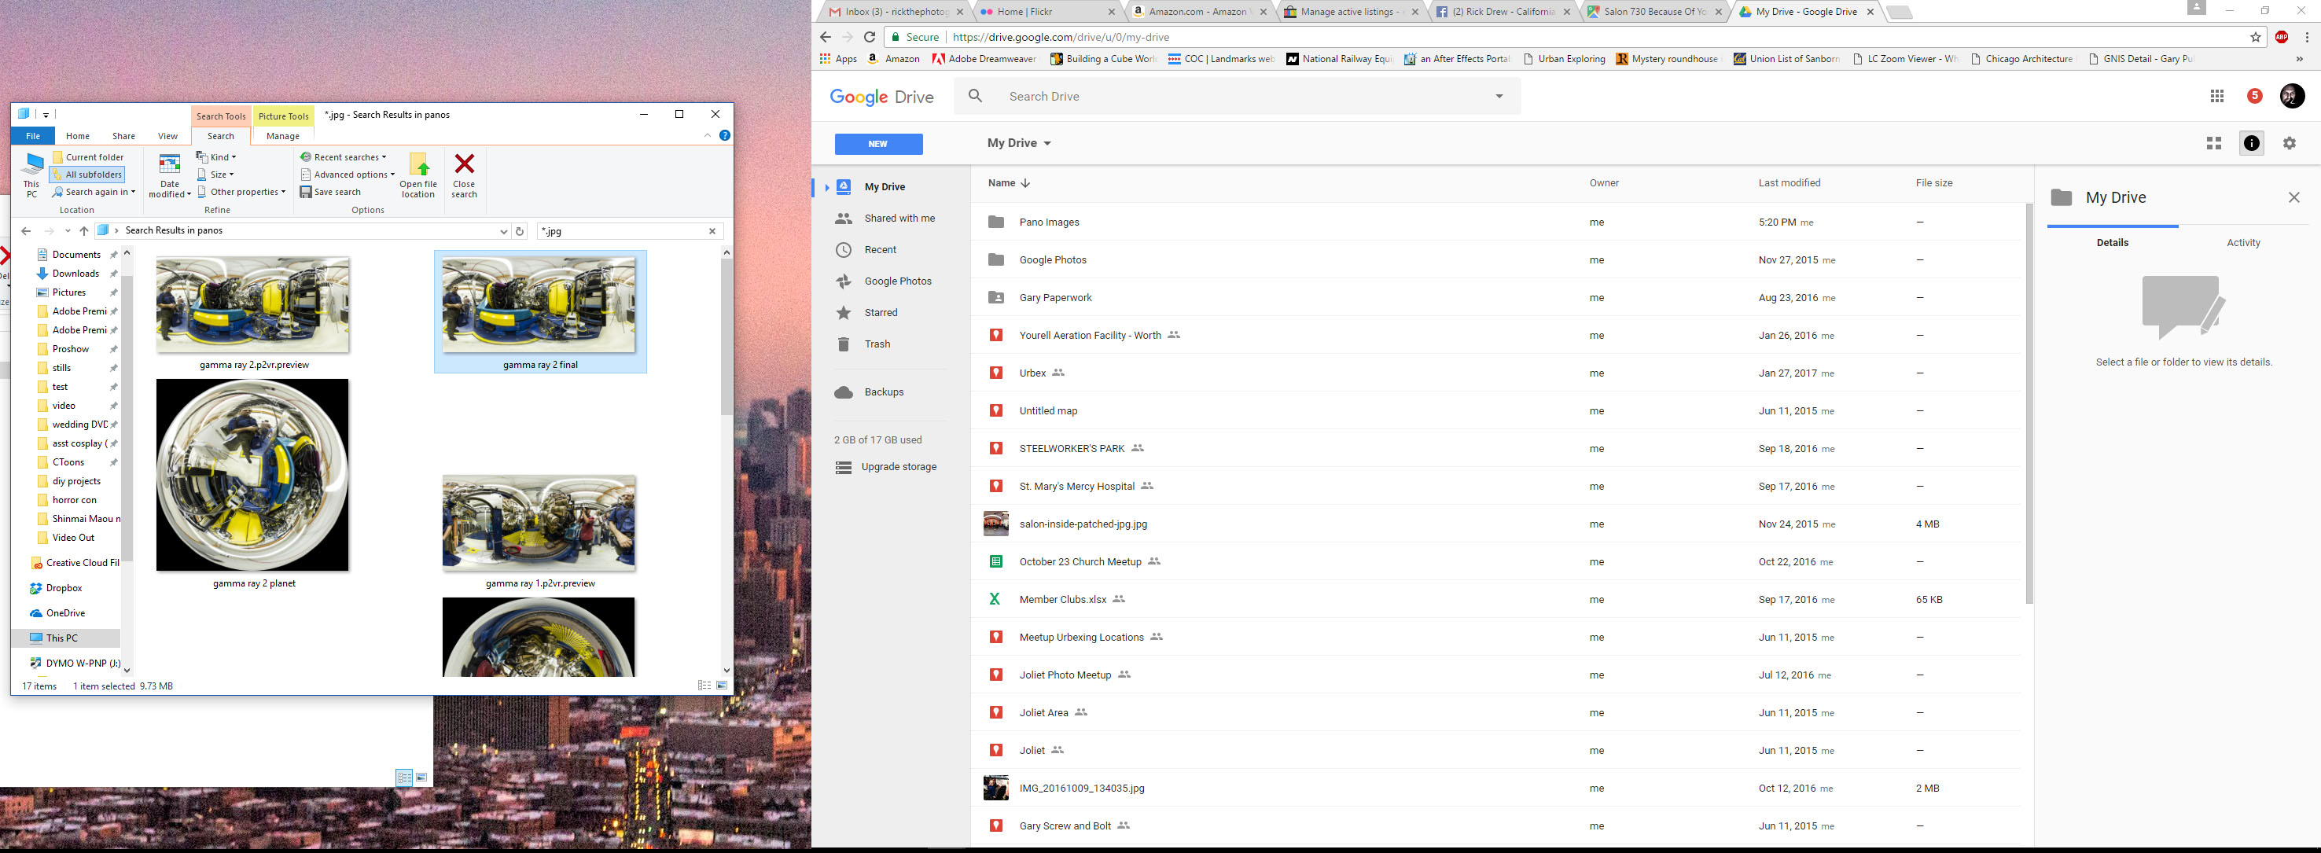
Task: Sort Drive files by Name column
Action: point(1007,183)
